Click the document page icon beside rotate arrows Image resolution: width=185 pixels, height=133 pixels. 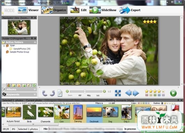(60, 93)
